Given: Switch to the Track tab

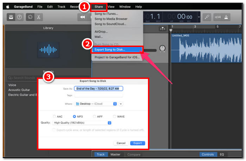Looking at the screenshot, I should tap(101, 154).
